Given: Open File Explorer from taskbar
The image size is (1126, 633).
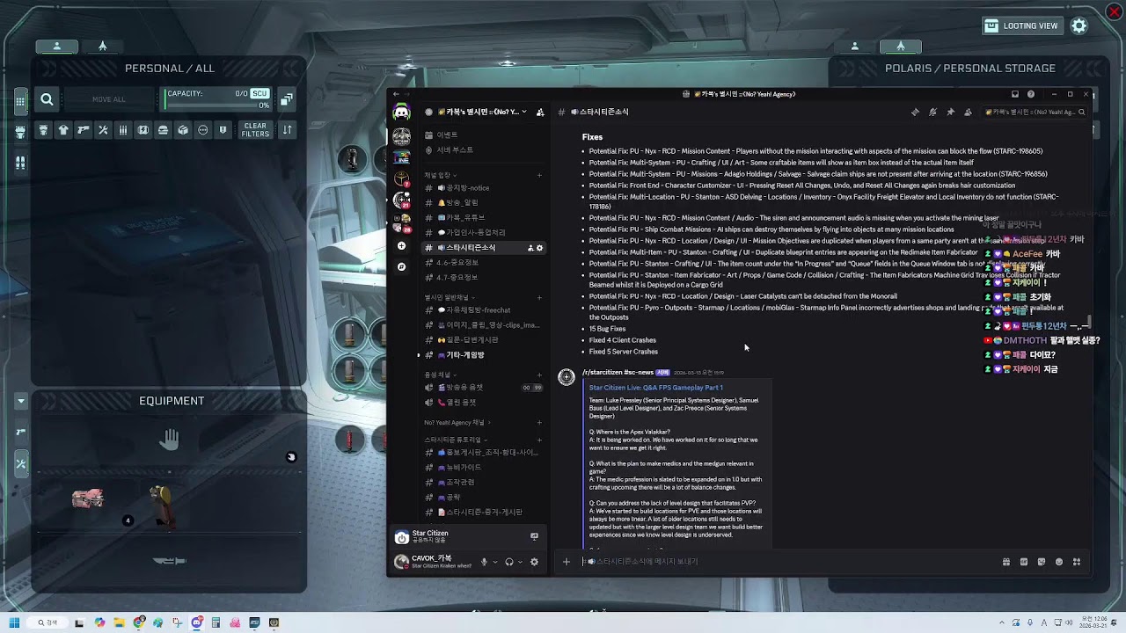Looking at the screenshot, I should [x=119, y=622].
